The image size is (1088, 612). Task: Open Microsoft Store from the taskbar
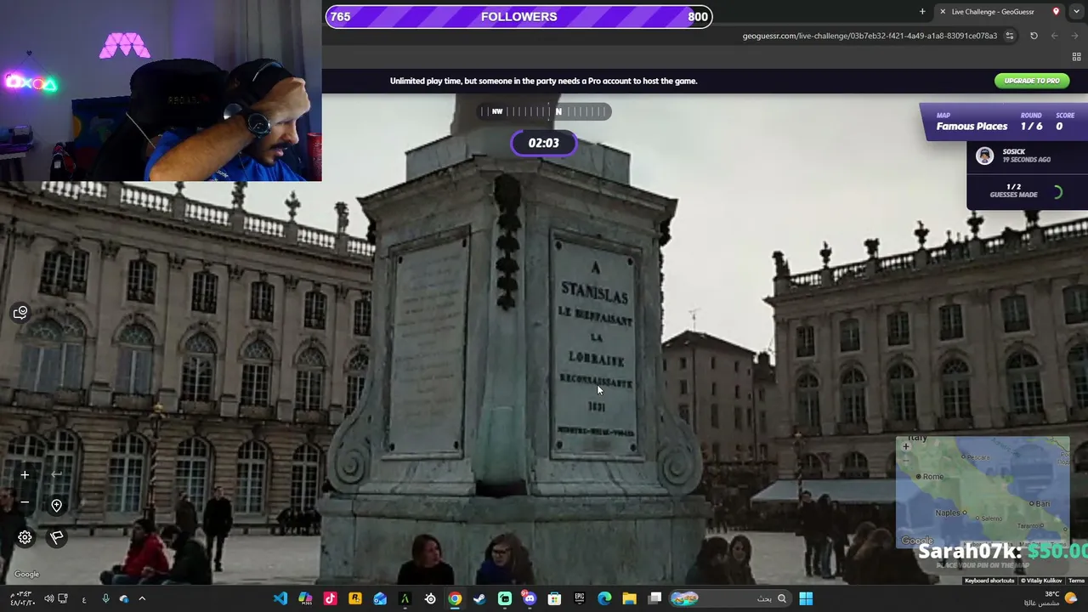(x=554, y=598)
